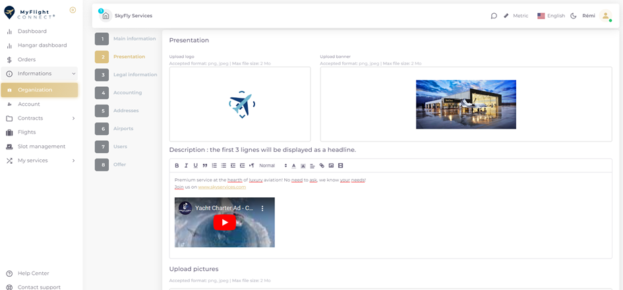Play the Yacht Charter Ad video
The image size is (623, 290).
[225, 222]
